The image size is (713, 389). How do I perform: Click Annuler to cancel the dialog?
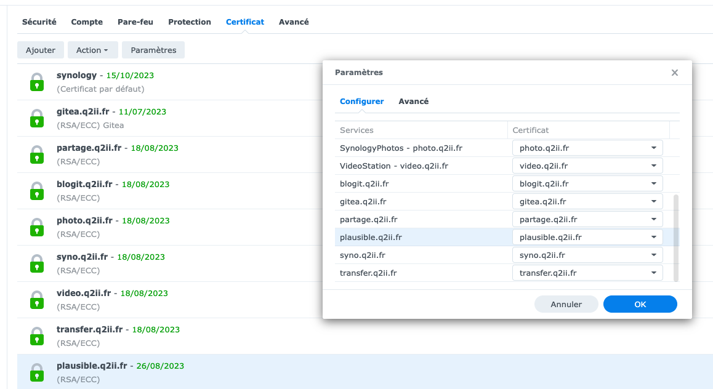[x=566, y=304]
